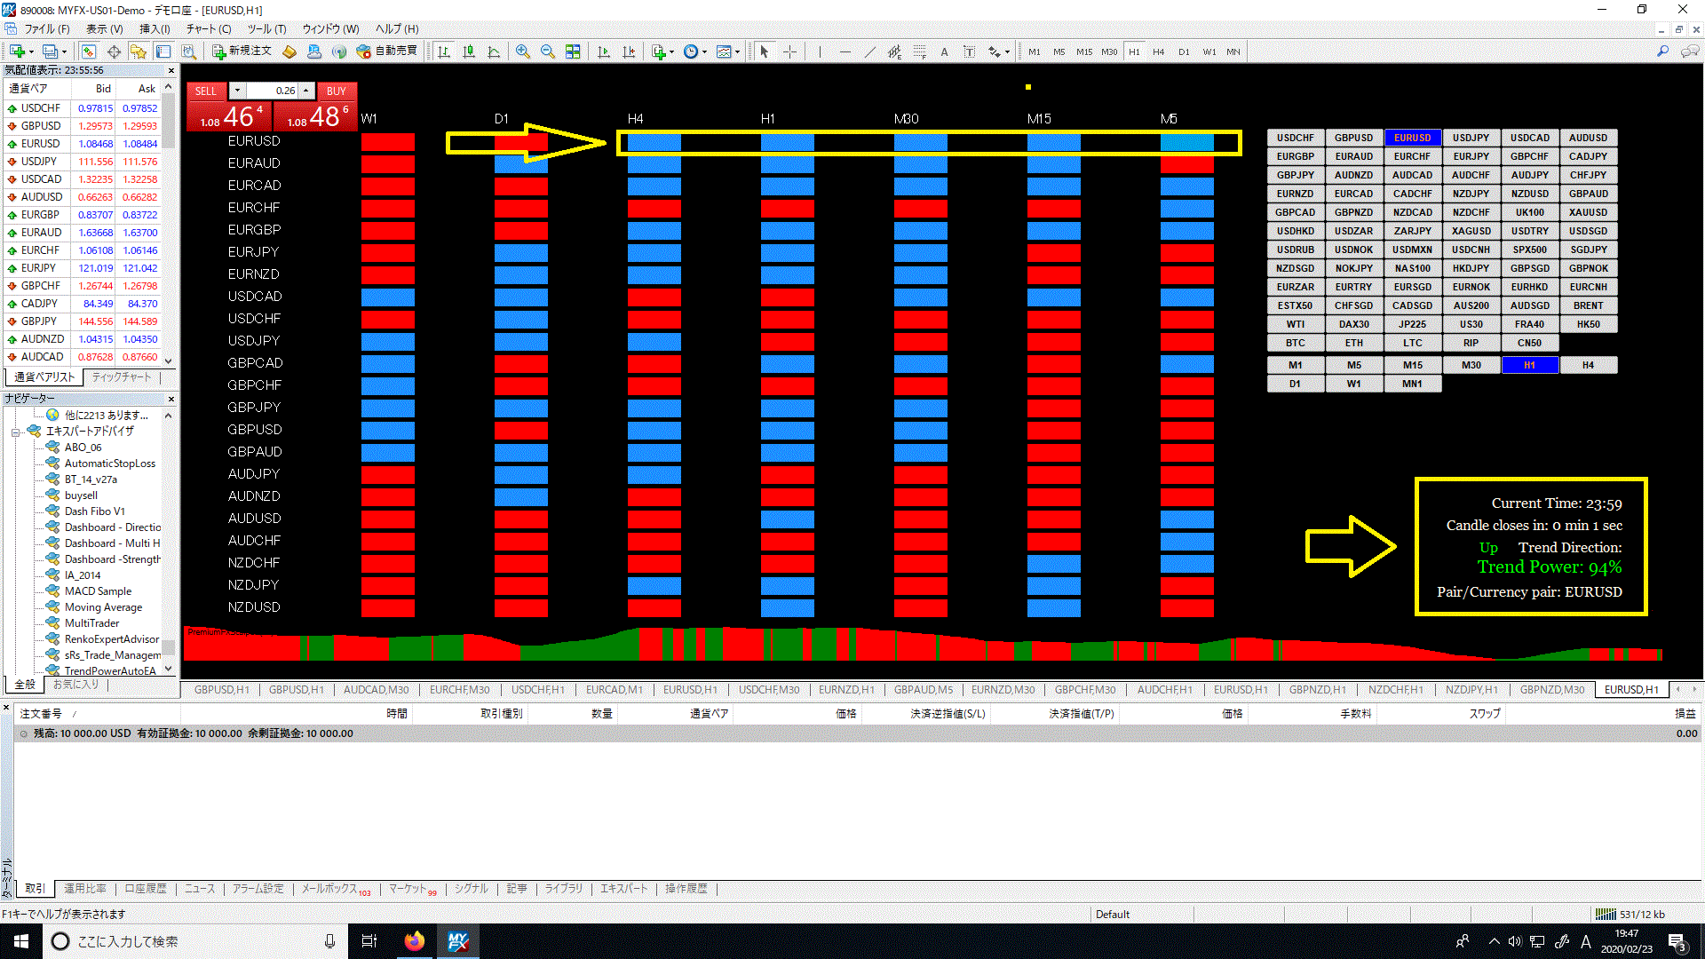The width and height of the screenshot is (1705, 959).
Task: Open the lot size dropdown next to SELL
Action: click(237, 91)
